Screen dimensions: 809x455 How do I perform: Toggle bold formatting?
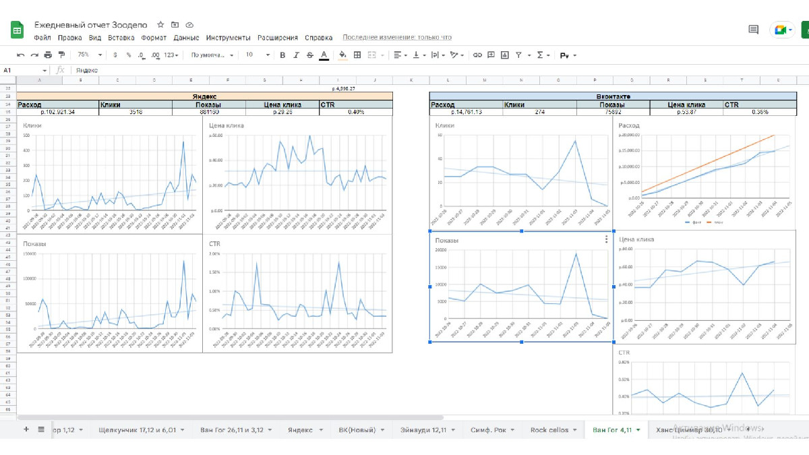tap(282, 55)
